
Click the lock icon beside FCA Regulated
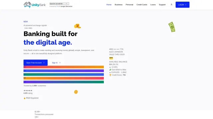click(x=25, y=98)
